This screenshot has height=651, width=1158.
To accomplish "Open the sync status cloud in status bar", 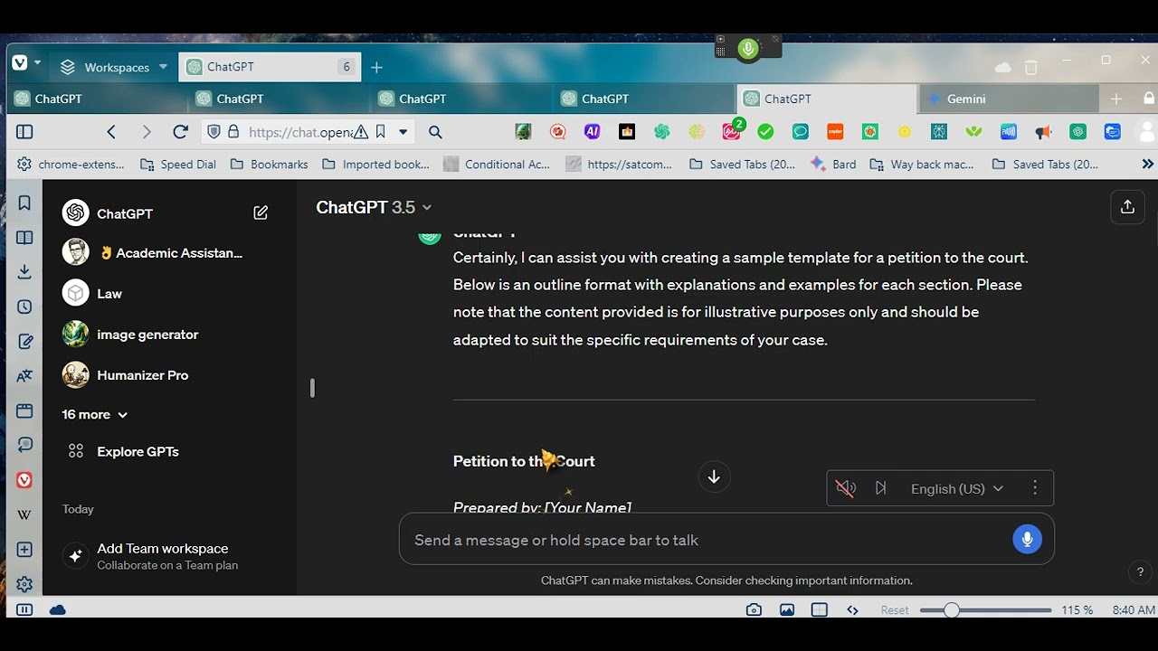I will pos(58,610).
